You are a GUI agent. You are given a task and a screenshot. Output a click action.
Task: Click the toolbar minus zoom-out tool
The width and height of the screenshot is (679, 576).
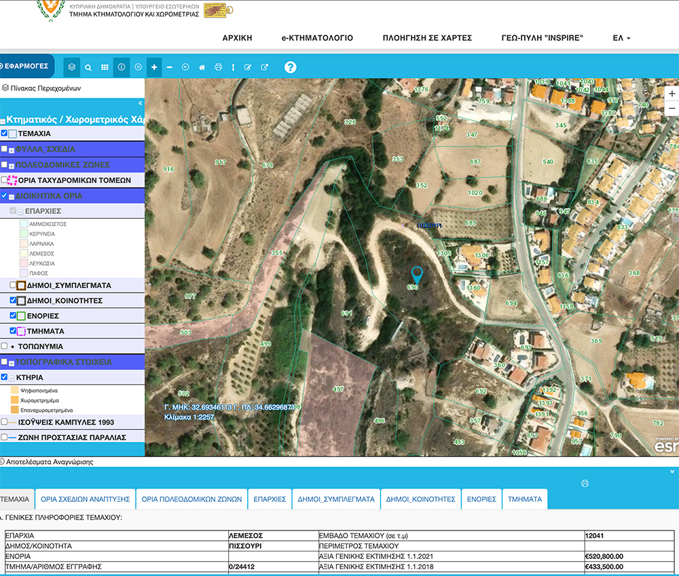pyautogui.click(x=169, y=67)
